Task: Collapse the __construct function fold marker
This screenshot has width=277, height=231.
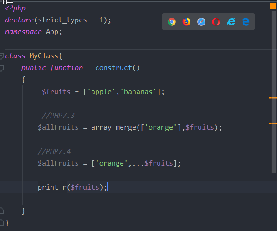Action: [x=1, y=68]
